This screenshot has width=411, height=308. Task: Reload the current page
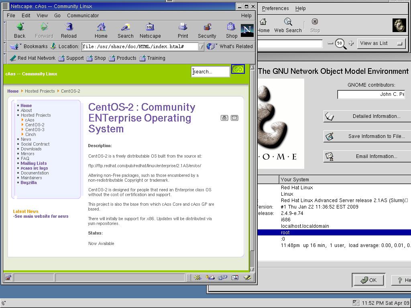(69, 30)
